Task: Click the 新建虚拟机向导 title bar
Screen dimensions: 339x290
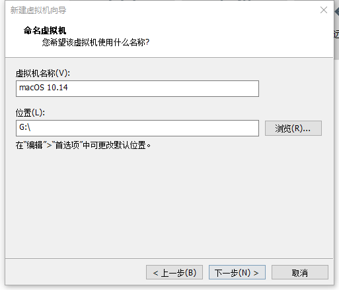Action: (x=163, y=10)
